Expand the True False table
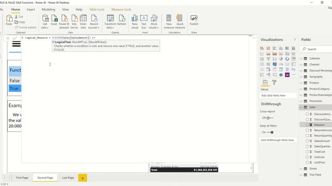The image size is (332, 186). [301, 175]
